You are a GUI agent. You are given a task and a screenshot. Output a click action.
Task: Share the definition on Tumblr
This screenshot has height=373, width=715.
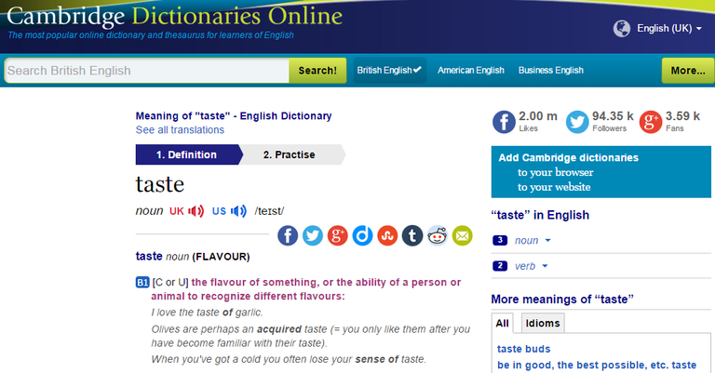pos(412,235)
